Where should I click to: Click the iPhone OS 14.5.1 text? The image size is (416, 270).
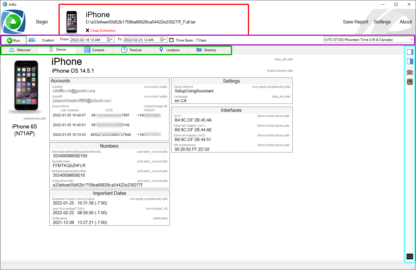(73, 71)
